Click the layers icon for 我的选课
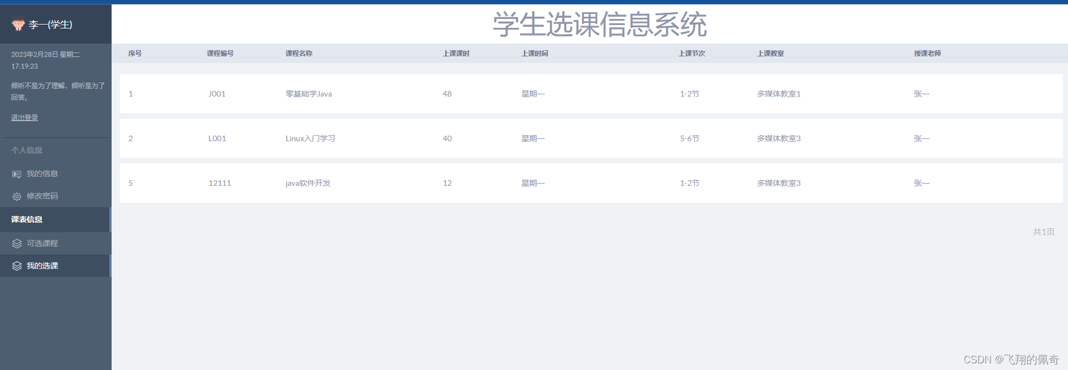This screenshot has width=1068, height=370. click(x=17, y=266)
